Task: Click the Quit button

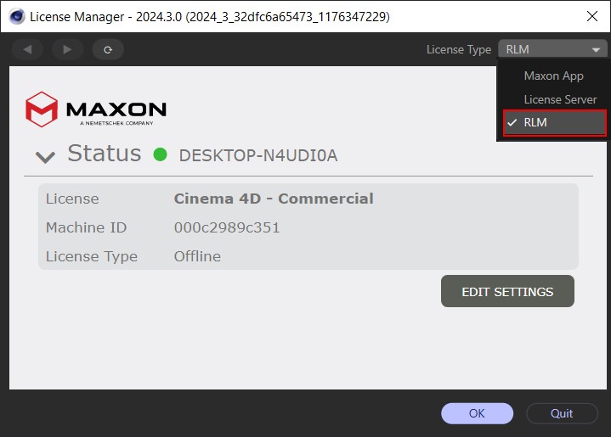Action: click(562, 413)
